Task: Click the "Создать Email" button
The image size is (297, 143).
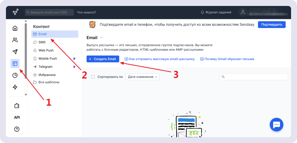Action: pyautogui.click(x=103, y=59)
